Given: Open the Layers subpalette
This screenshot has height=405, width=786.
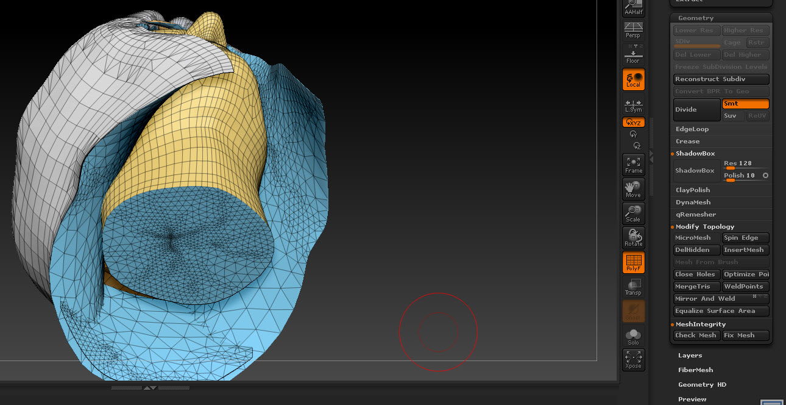Looking at the screenshot, I should click(690, 356).
